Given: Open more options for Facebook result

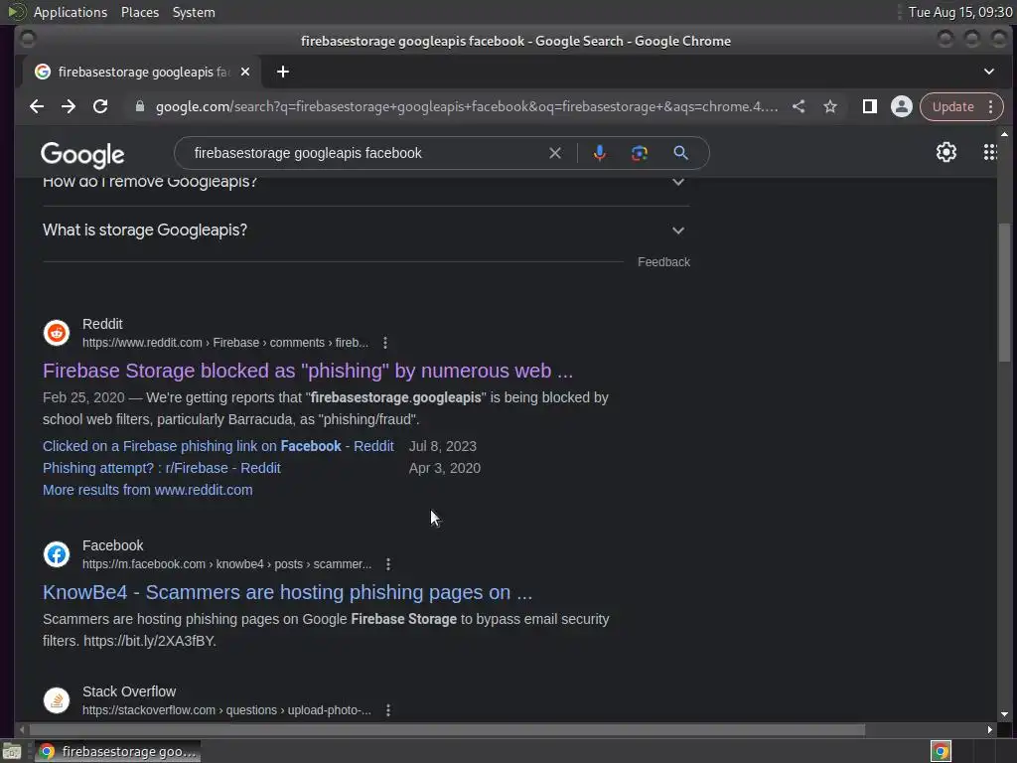Looking at the screenshot, I should [388, 564].
